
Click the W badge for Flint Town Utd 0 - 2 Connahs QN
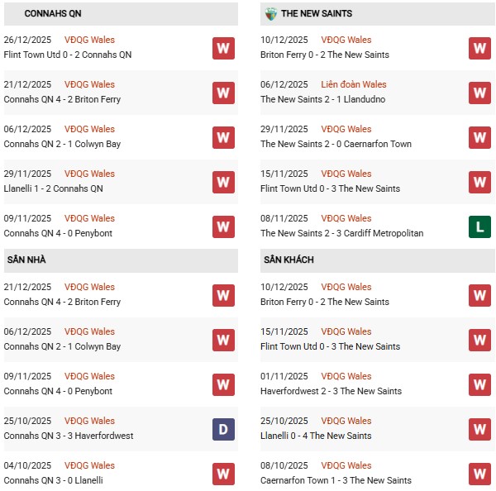223,48
